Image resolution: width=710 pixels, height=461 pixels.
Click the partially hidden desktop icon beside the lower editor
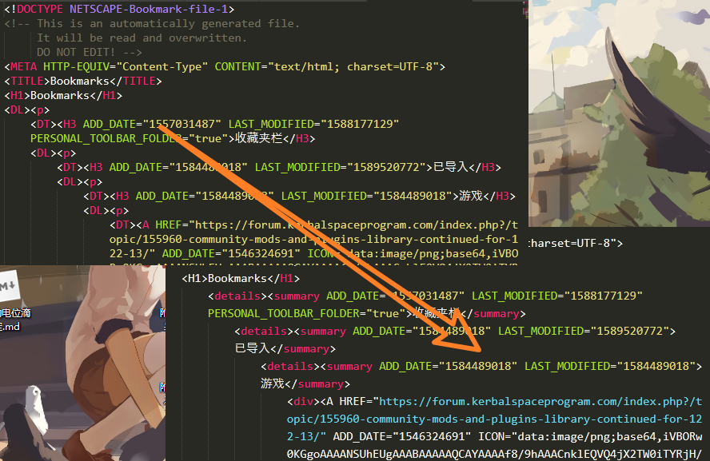(x=162, y=313)
